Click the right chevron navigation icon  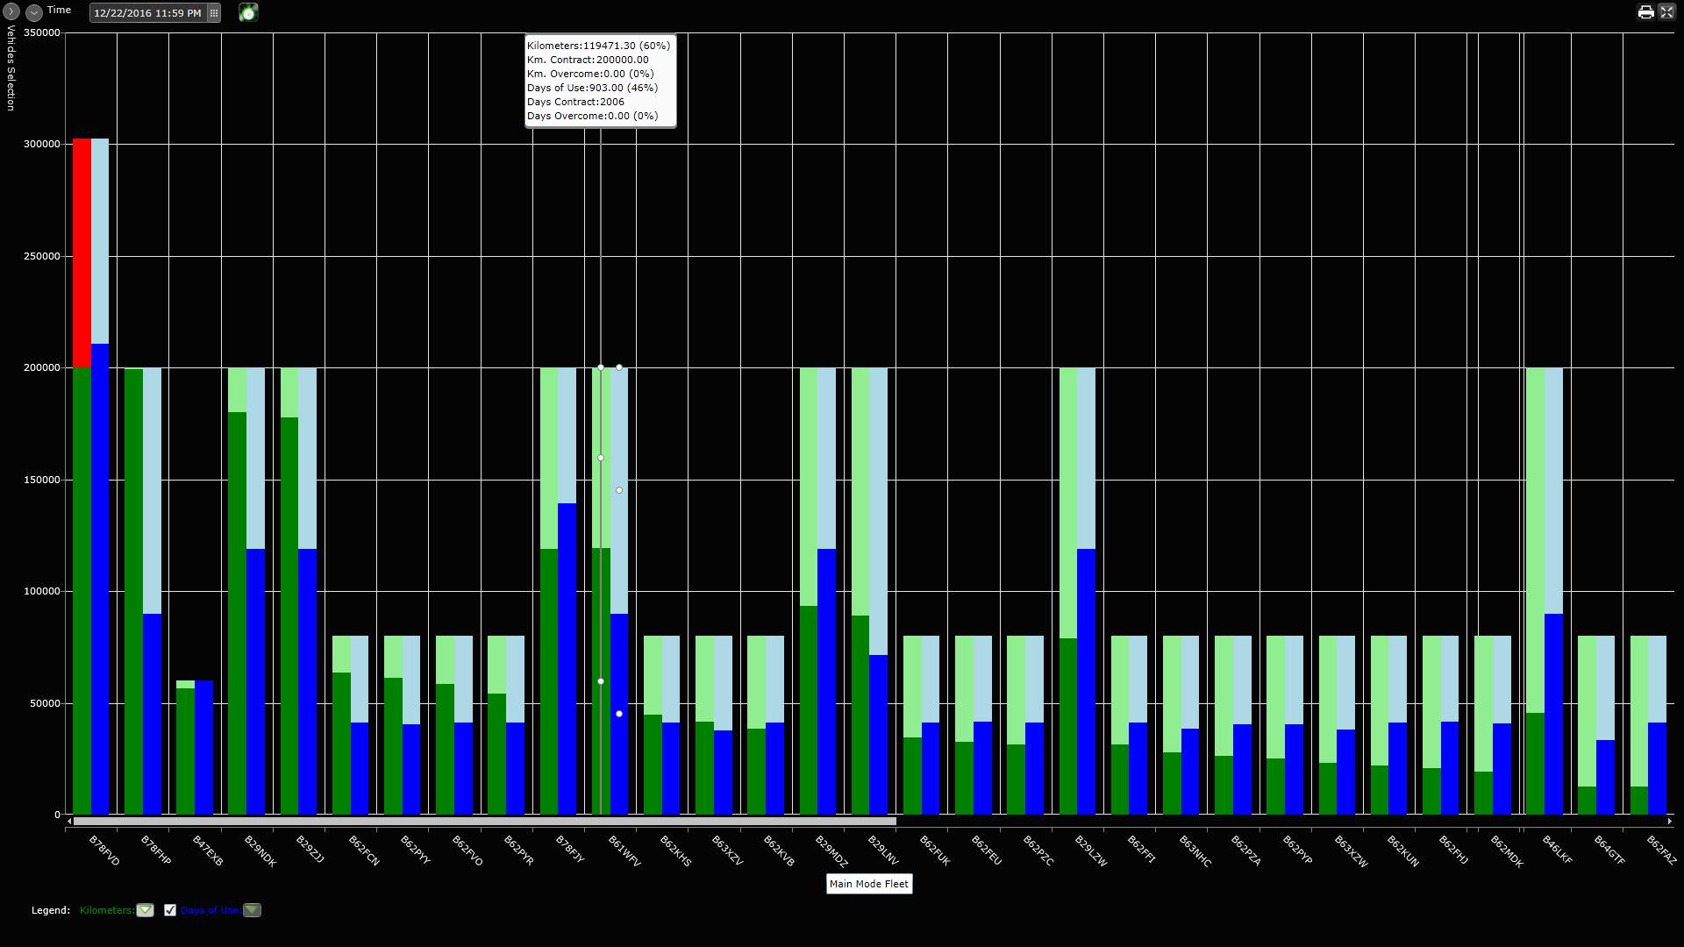[x=10, y=10]
